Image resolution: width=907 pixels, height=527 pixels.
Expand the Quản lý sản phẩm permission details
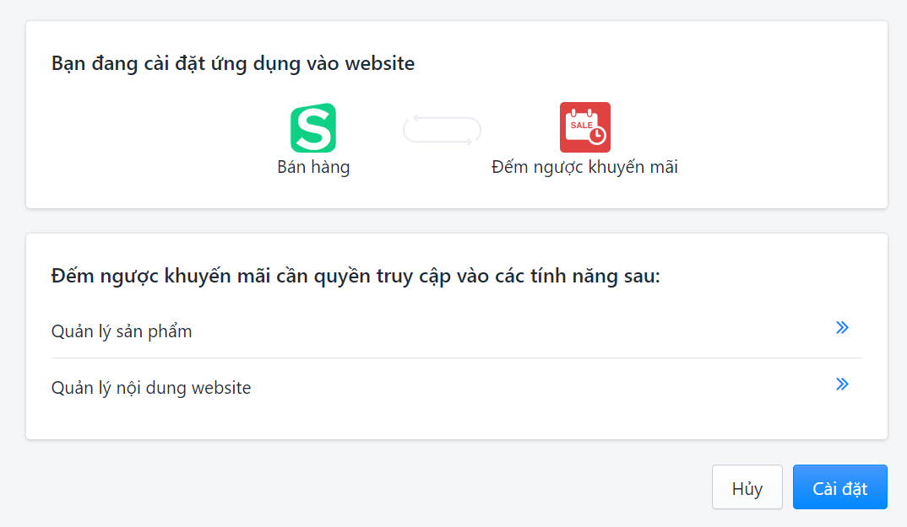pos(842,328)
